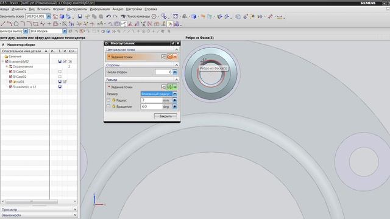Select the Rectangle sketch tool
390x219 pixels.
tap(36, 24)
